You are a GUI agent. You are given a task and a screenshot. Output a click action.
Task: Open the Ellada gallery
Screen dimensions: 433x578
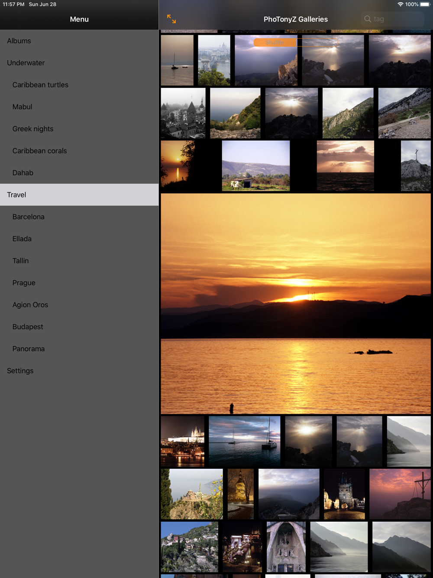coord(79,239)
